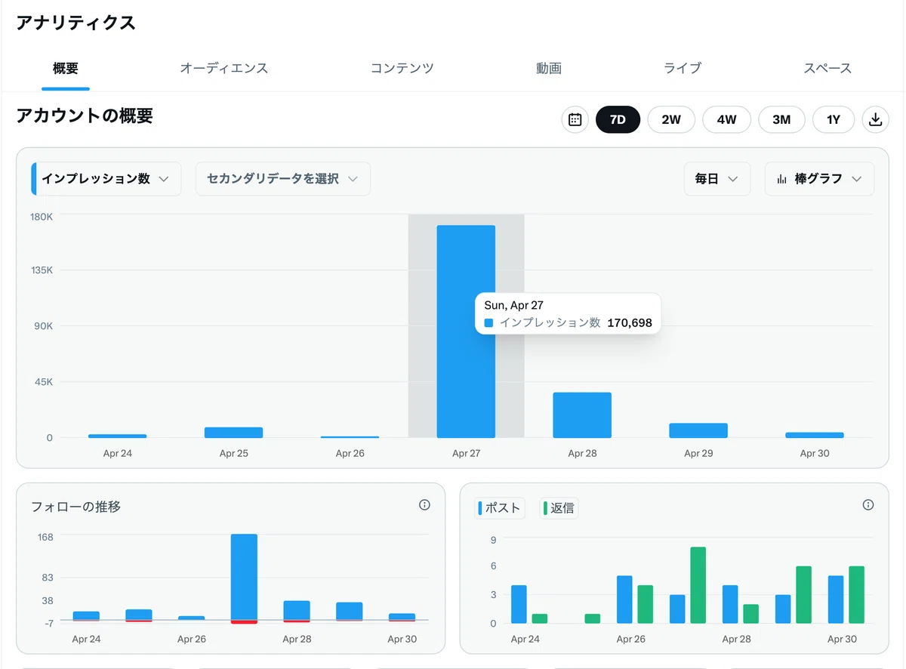Click the Sun, Apr 27 tooltip date
906x669 pixels.
tap(513, 305)
